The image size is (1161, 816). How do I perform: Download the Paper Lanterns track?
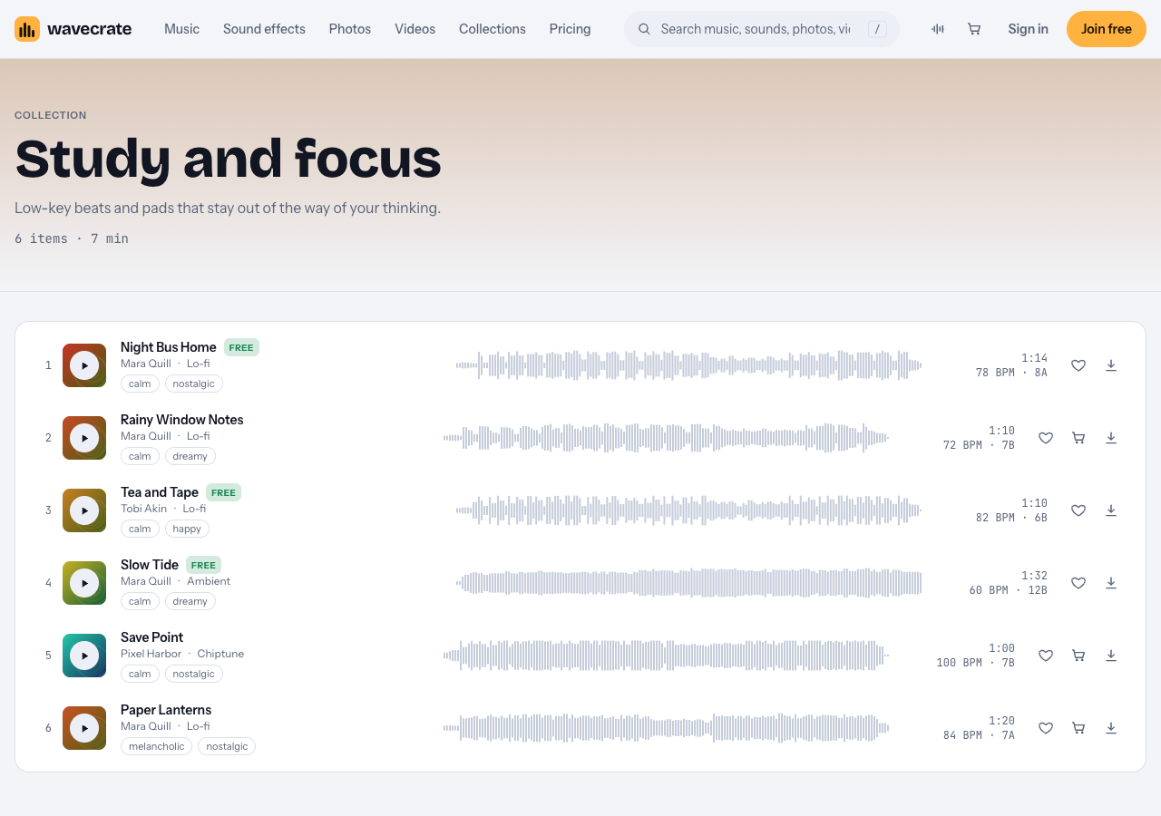1111,728
